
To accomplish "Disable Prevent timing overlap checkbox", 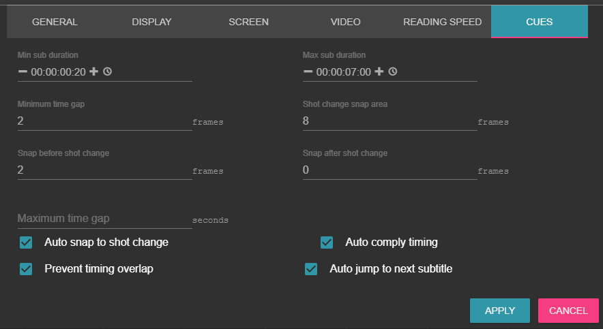I will click(27, 269).
